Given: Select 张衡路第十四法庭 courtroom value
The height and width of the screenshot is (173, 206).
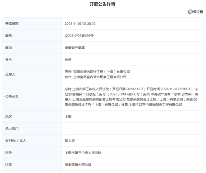Looking at the screenshot, I should coord(78,165).
